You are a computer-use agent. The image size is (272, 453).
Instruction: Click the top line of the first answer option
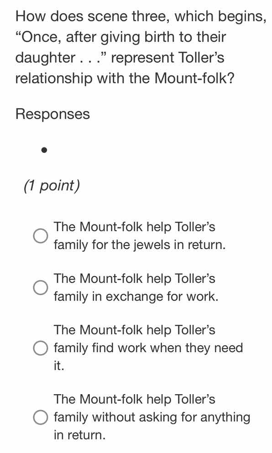(x=135, y=227)
